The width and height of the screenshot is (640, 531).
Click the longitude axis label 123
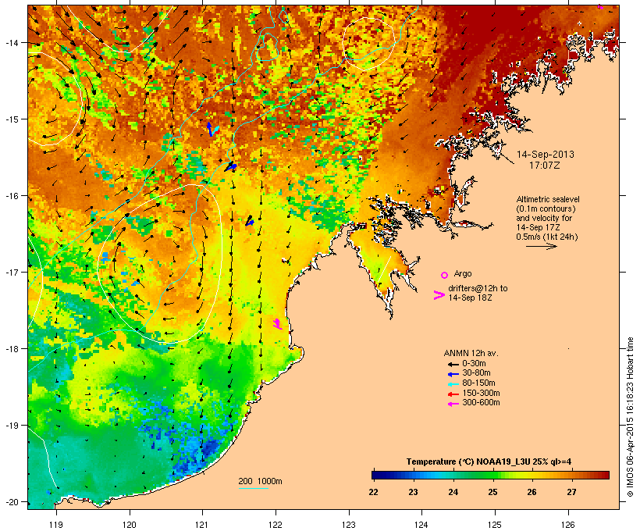[349, 525]
